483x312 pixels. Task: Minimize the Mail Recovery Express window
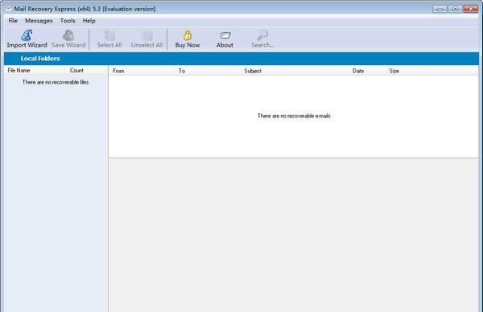tap(440, 9)
